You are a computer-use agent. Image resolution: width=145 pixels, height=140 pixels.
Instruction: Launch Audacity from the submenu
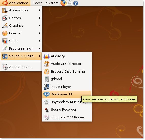(67, 56)
